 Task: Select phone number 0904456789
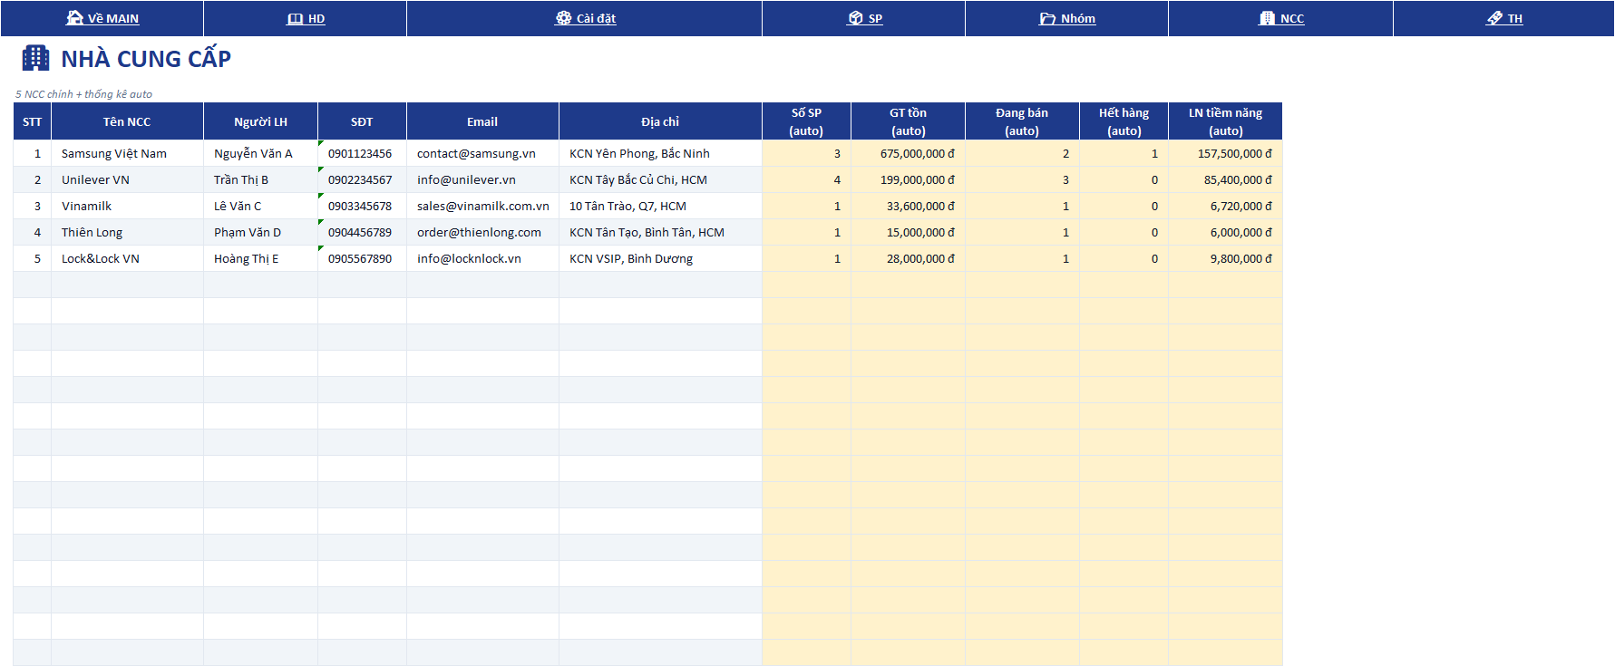pyautogui.click(x=362, y=232)
